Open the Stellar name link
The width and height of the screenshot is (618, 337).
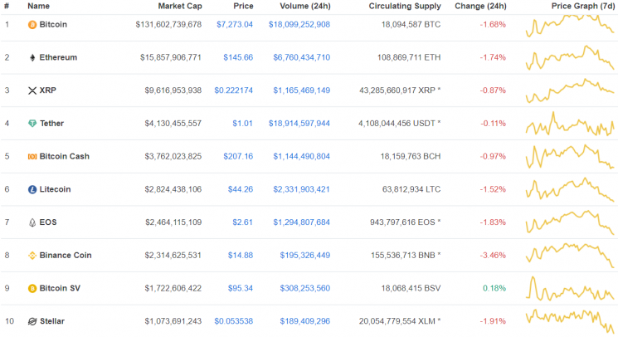(52, 321)
